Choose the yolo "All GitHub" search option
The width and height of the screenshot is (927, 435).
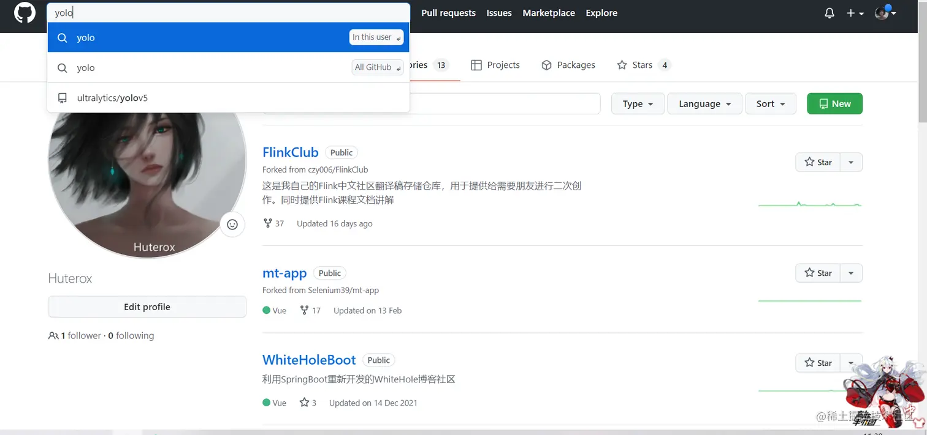coord(228,67)
